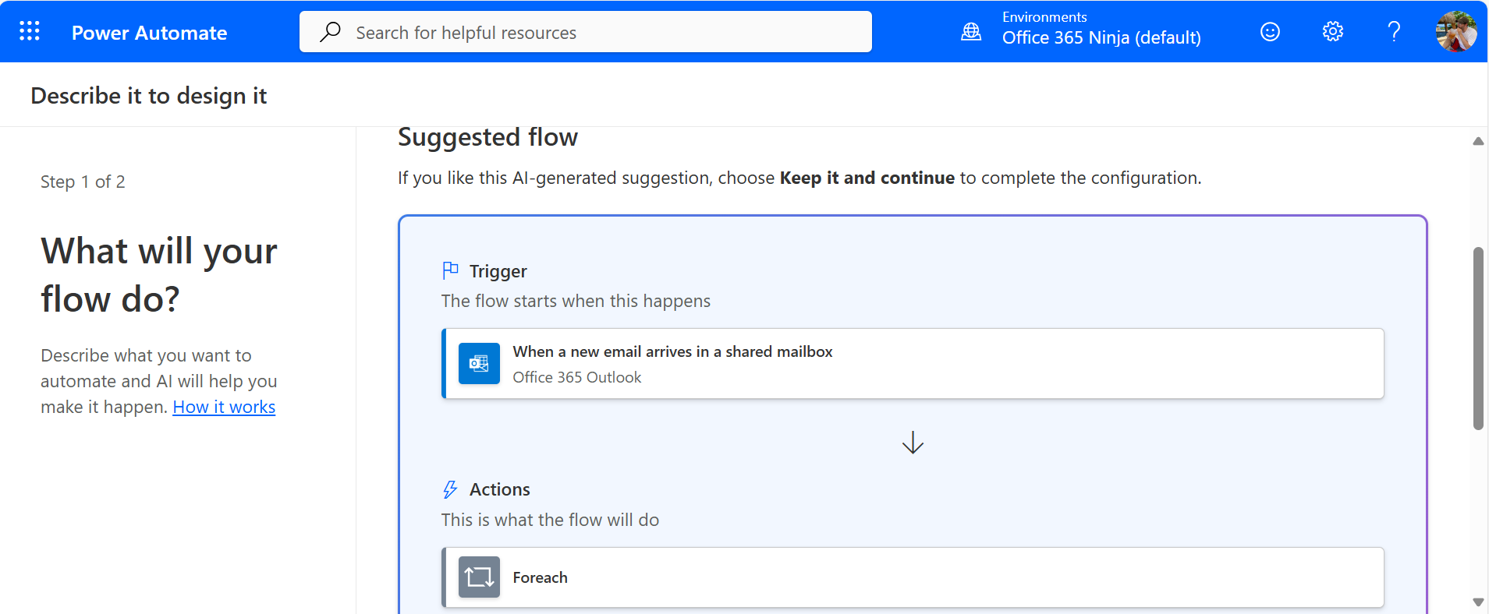
Task: Click the 'What will your flow do?' heading
Action: pyautogui.click(x=159, y=275)
